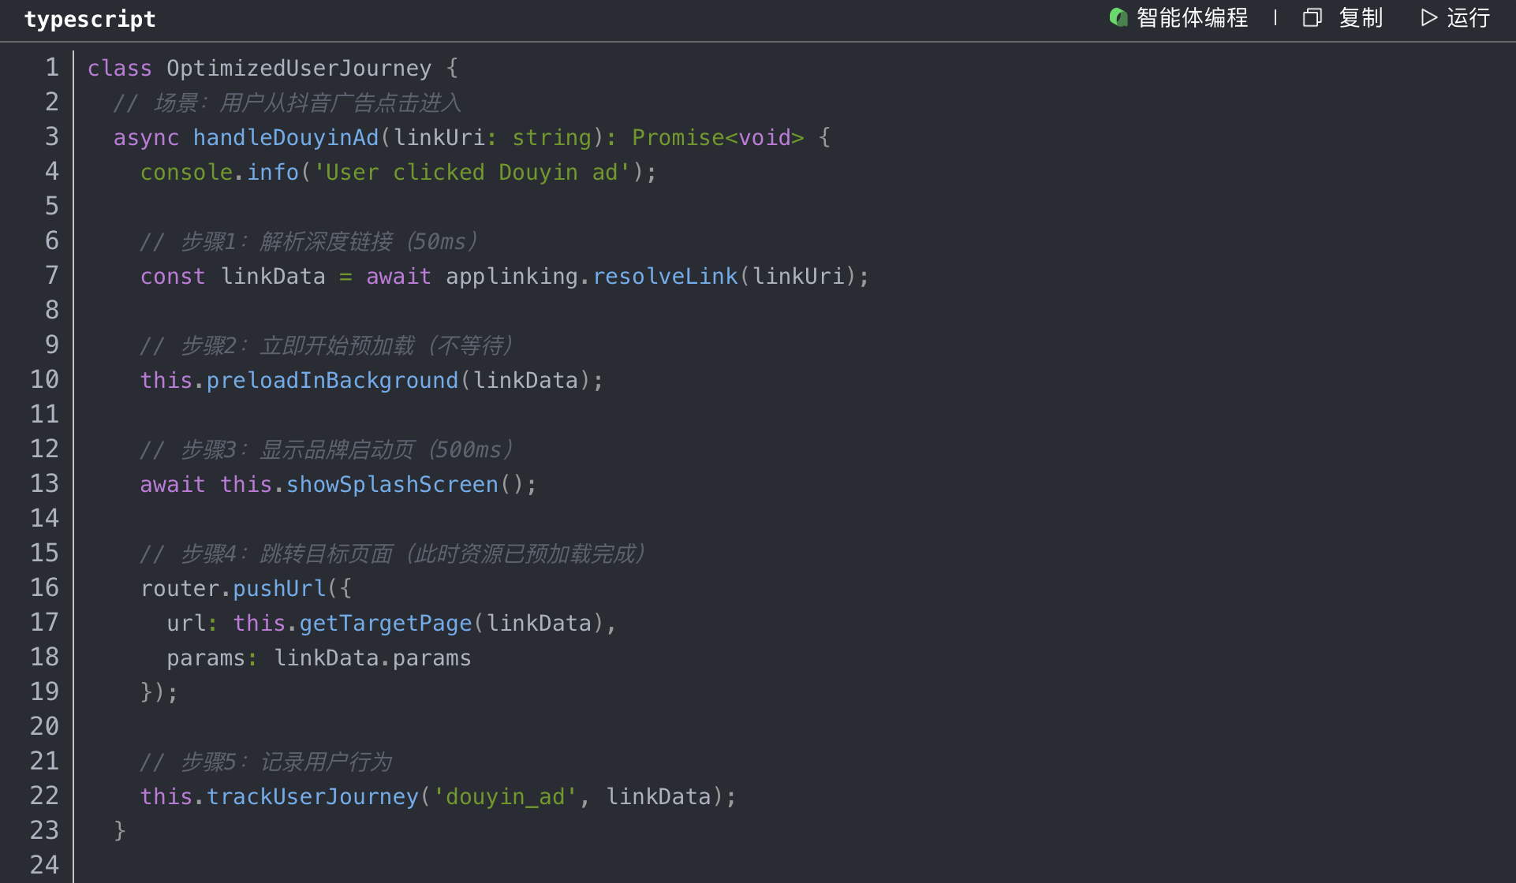Viewport: 1516px width, 883px height.
Task: Click the handleDouyinAd method name
Action: click(286, 138)
